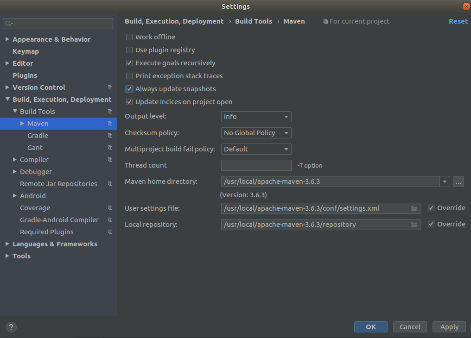Toggle Print exception stack traces checkbox

click(x=129, y=76)
